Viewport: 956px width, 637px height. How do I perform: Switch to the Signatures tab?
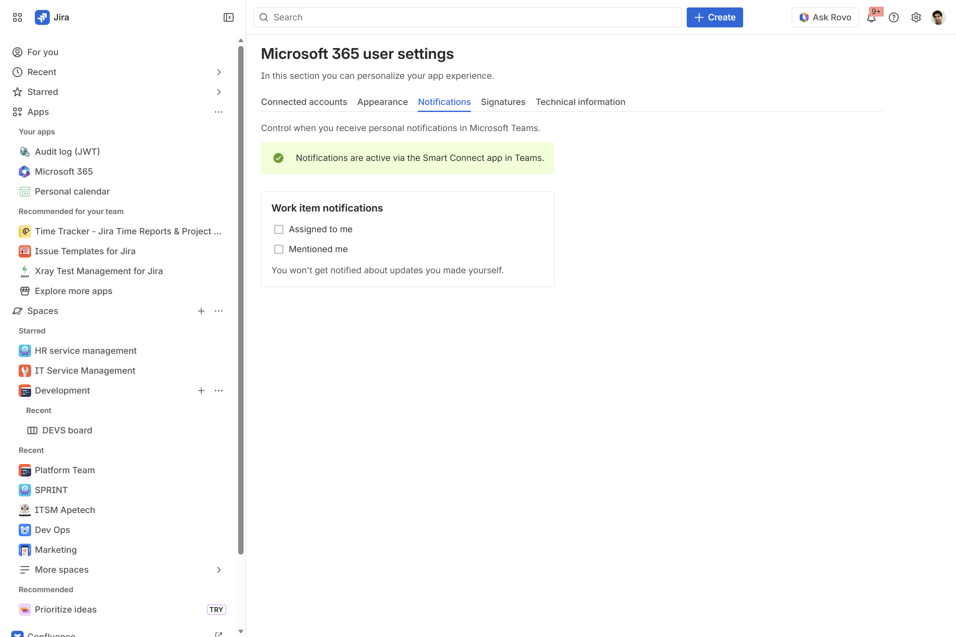pyautogui.click(x=503, y=102)
